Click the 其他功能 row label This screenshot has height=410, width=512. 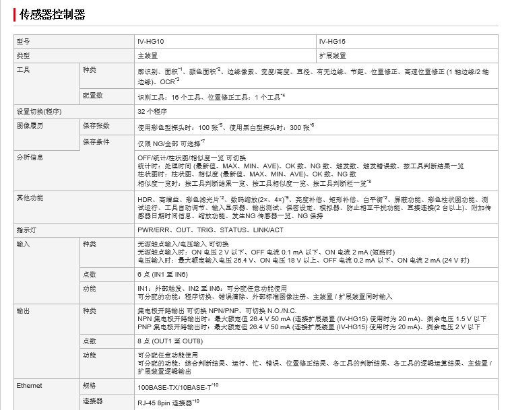click(x=29, y=197)
